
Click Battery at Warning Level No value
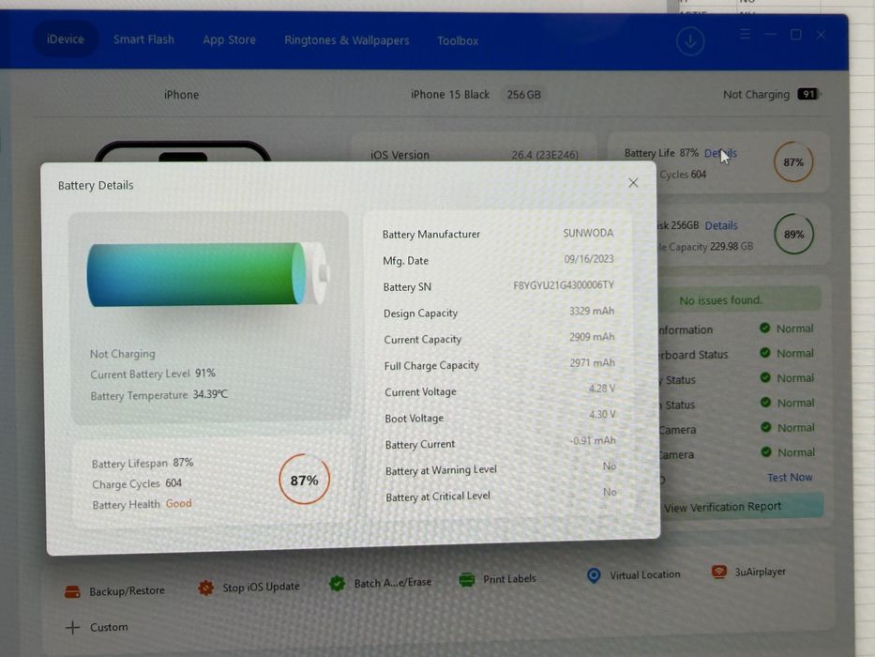tap(610, 466)
